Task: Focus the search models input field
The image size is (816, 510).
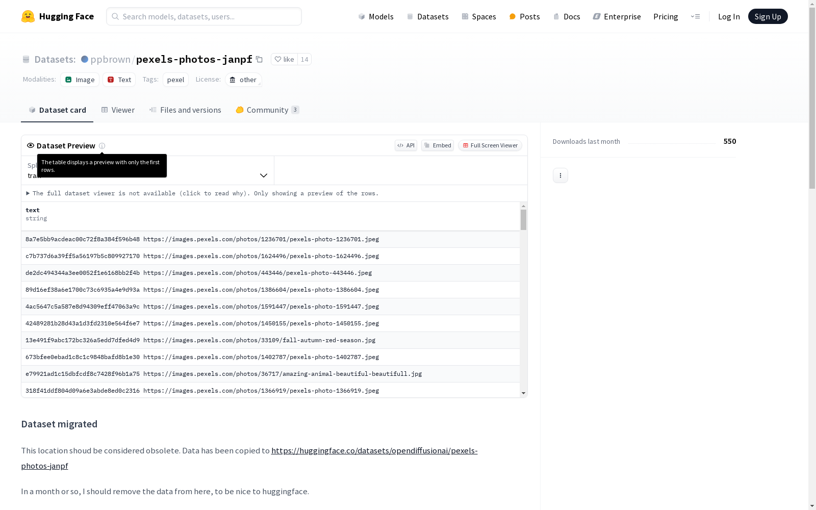Action: click(204, 16)
